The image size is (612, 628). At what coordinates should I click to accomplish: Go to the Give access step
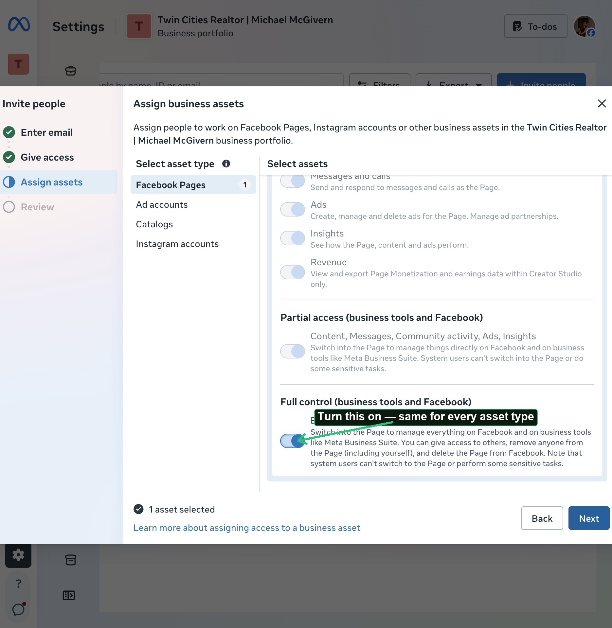tap(59, 157)
